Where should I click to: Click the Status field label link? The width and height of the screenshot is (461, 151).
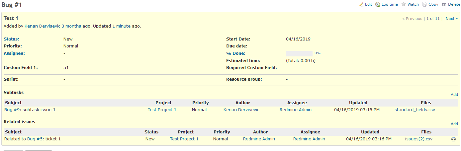(x=11, y=39)
